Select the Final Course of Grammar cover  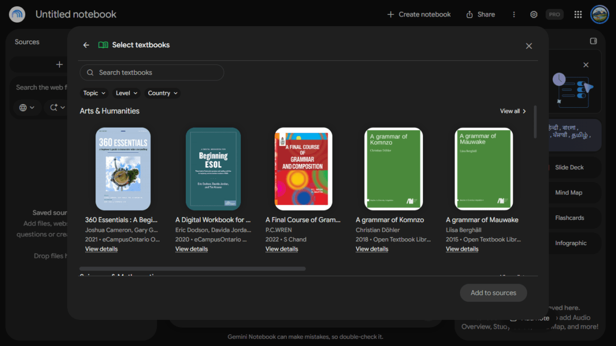pos(303,169)
